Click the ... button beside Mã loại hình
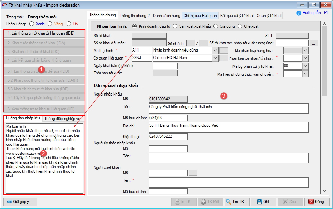 click(223, 51)
